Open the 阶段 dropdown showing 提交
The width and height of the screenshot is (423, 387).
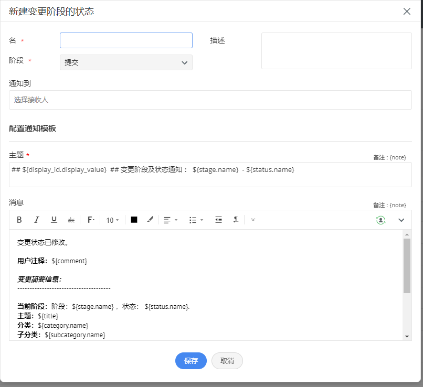[126, 62]
